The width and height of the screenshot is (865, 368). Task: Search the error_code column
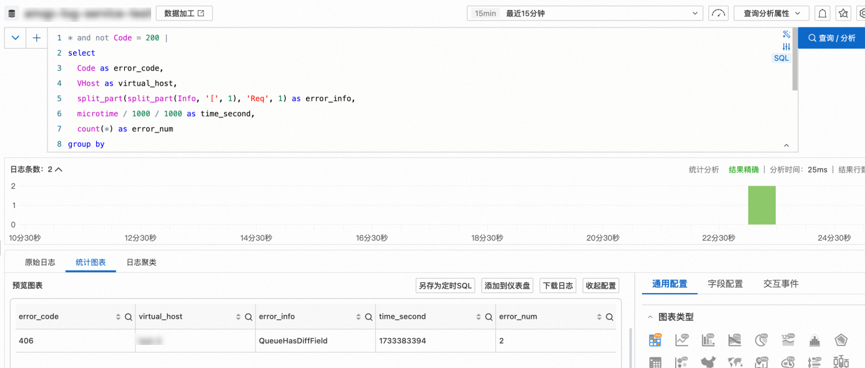(x=128, y=317)
